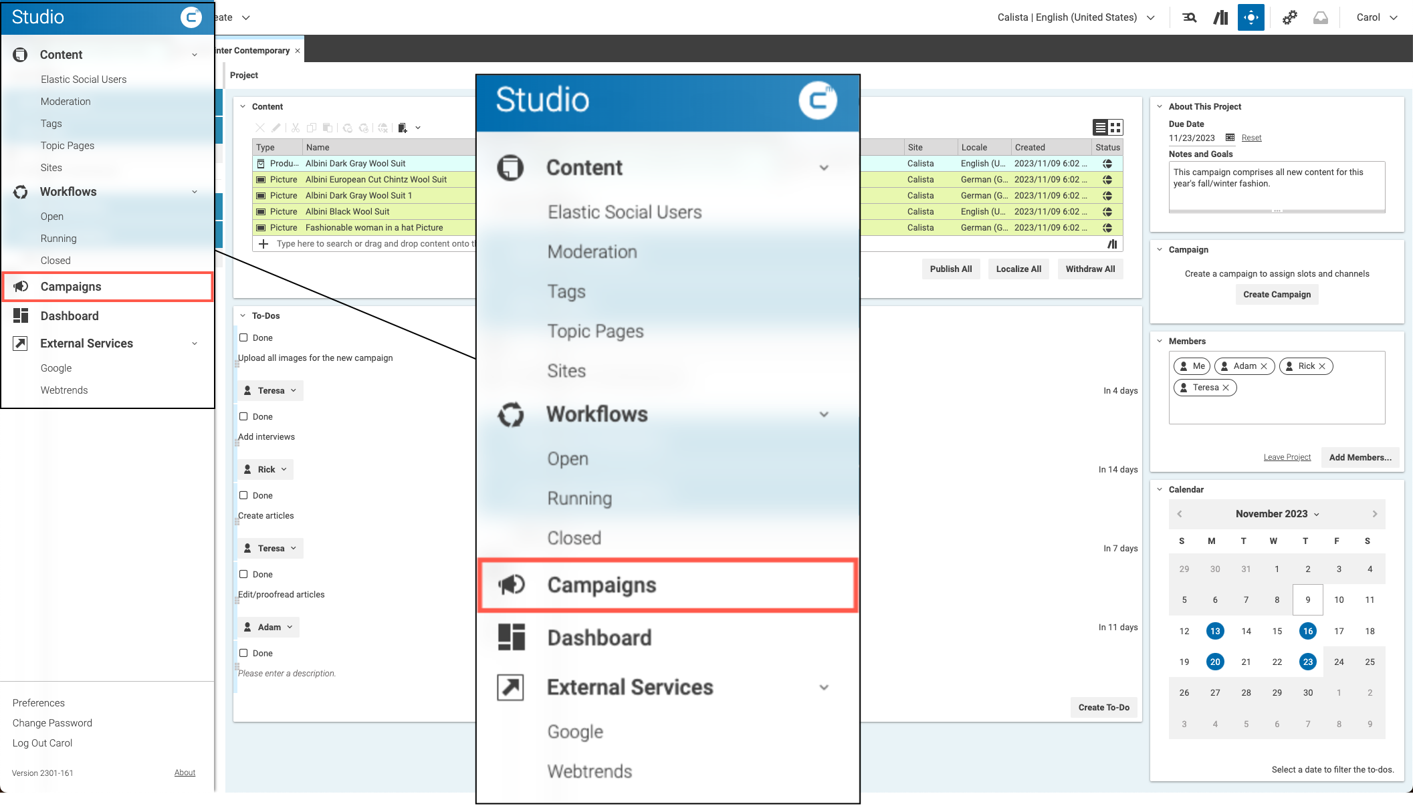
Task: Click calendar icon beside due date
Action: 1230,138
